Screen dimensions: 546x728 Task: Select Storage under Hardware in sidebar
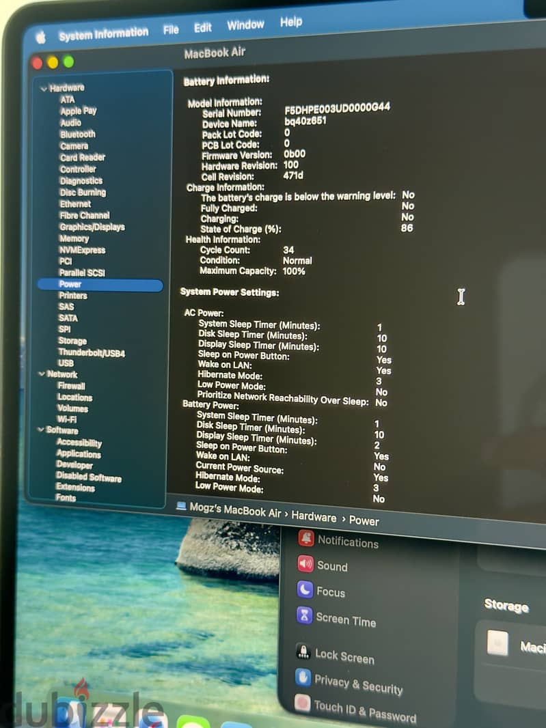tap(72, 341)
